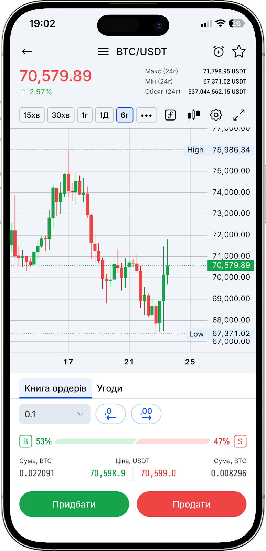Viewport: 266px width, 551px height.
Task: Increase decimal precision button
Action: click(146, 414)
